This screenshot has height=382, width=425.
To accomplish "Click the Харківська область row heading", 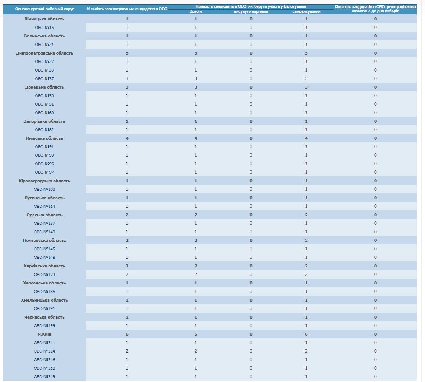I will tap(44, 266).
